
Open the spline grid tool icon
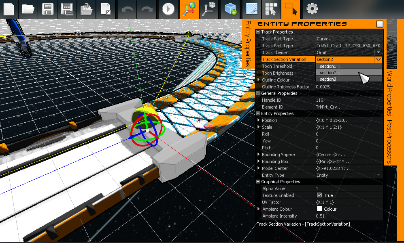pyautogui.click(x=251, y=9)
